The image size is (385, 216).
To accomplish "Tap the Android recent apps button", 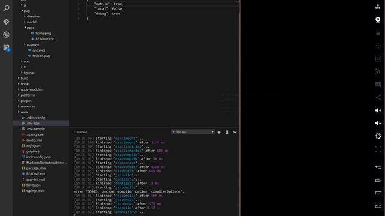I will pyautogui.click(x=378, y=180).
